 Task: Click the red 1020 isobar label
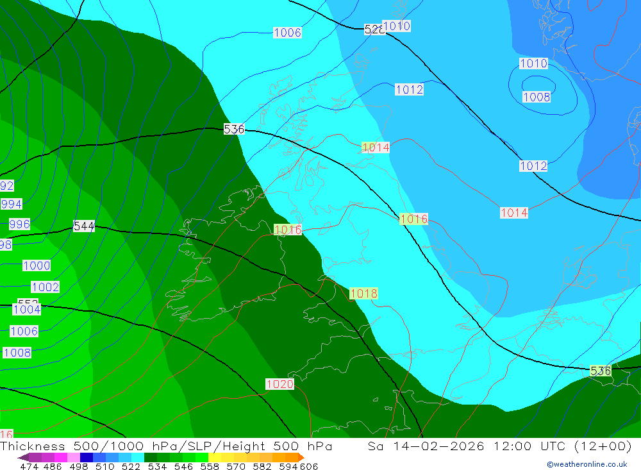[x=279, y=384]
